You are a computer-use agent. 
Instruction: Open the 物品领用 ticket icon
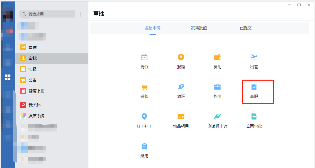(181, 116)
